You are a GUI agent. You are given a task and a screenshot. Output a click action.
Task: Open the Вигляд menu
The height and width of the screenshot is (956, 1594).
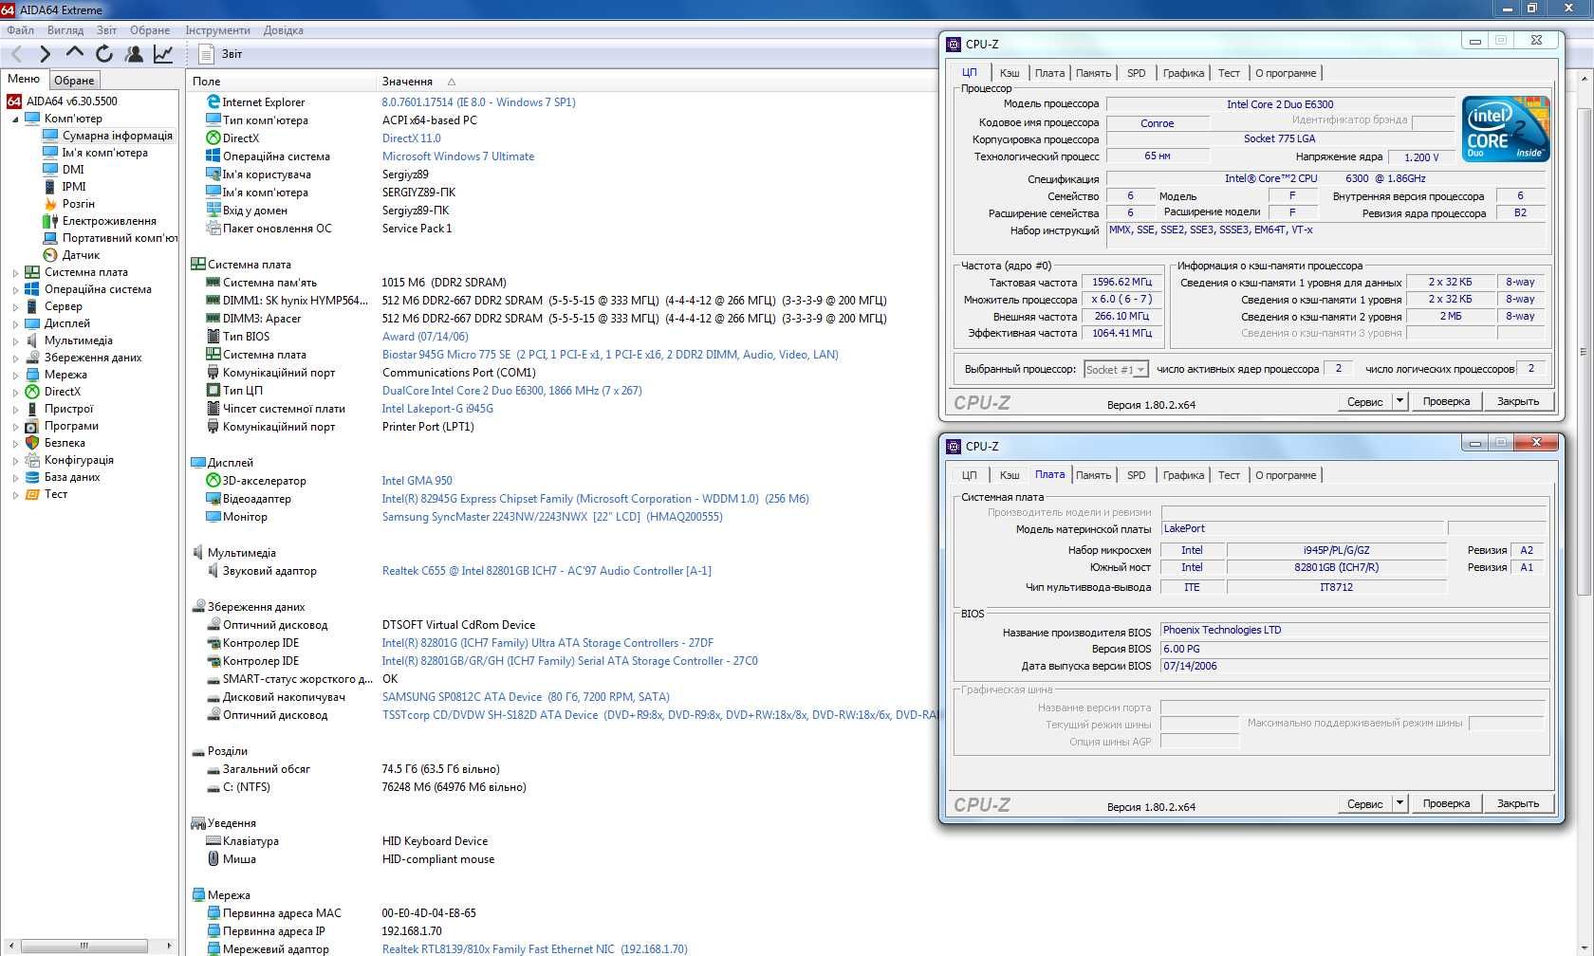pos(65,30)
